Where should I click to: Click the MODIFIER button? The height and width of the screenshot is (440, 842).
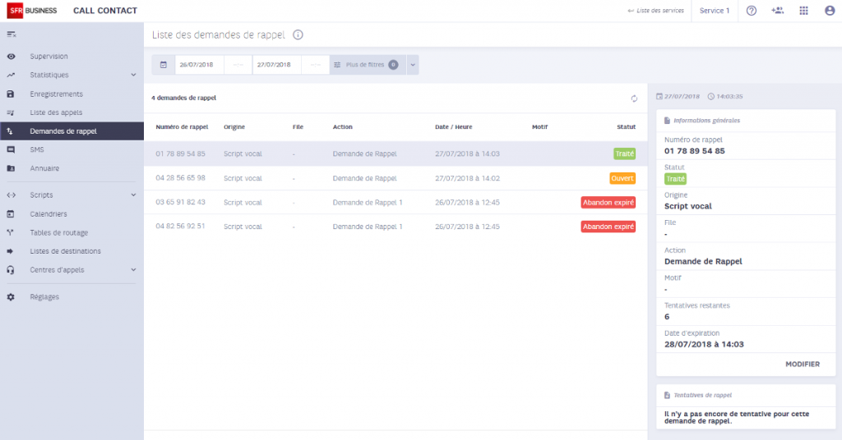click(803, 364)
